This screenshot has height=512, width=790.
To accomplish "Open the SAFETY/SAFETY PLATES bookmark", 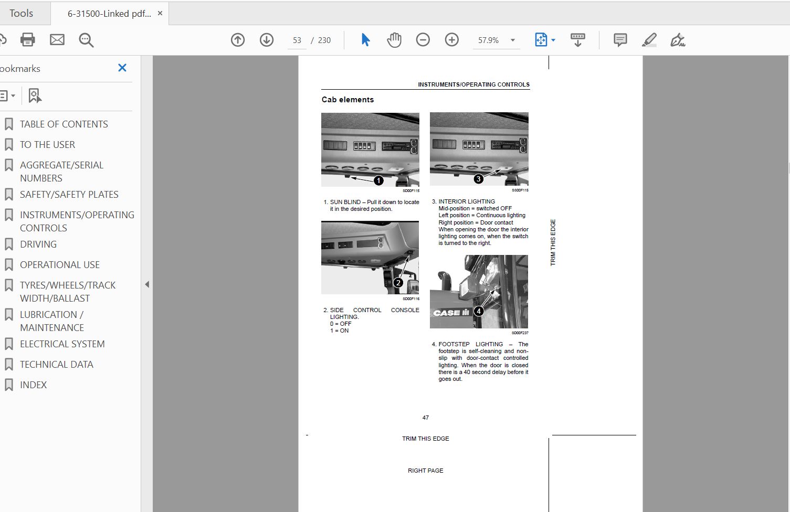I will [69, 195].
